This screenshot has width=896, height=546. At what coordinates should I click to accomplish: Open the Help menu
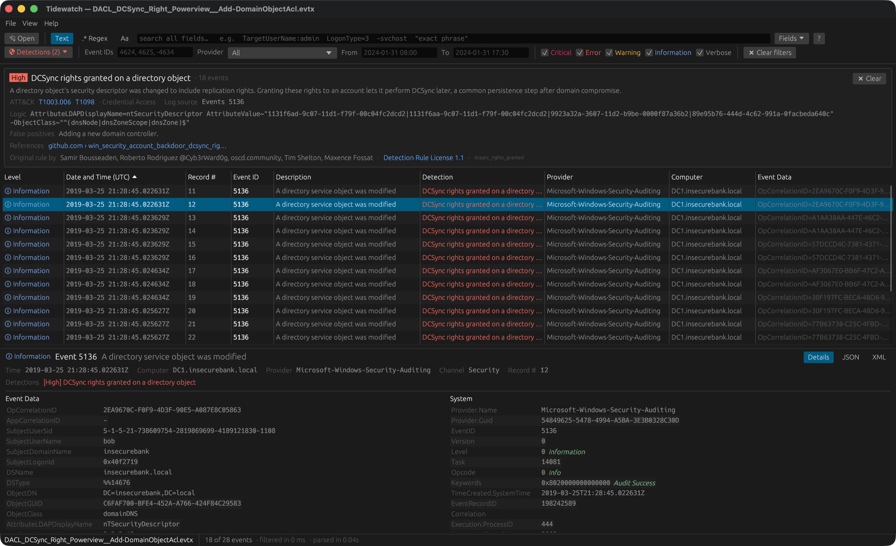51,23
